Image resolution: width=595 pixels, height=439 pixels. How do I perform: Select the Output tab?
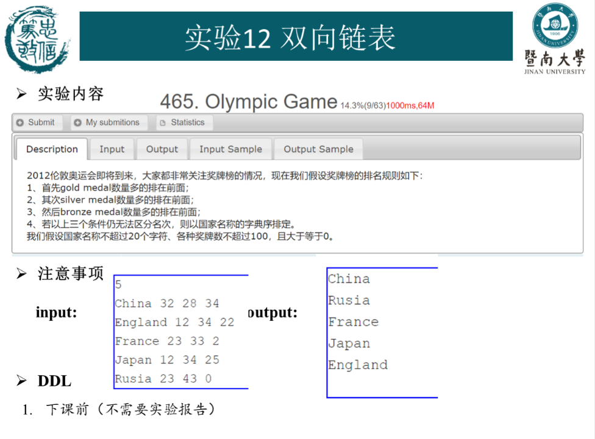click(x=162, y=149)
